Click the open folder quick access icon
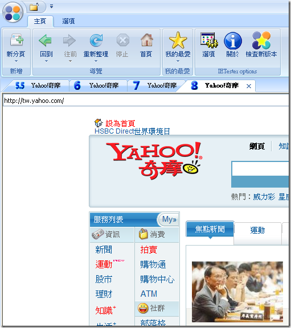Image resolution: width=291 pixels, height=328 pixels. tap(34, 7)
